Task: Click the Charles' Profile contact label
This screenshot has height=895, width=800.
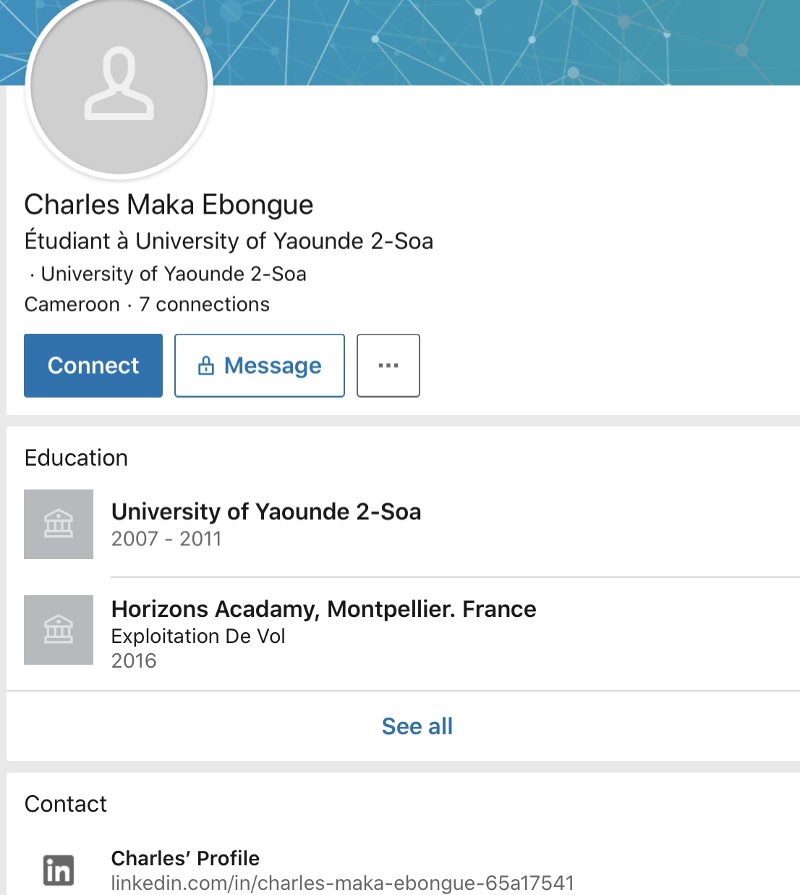Action: coord(185,858)
